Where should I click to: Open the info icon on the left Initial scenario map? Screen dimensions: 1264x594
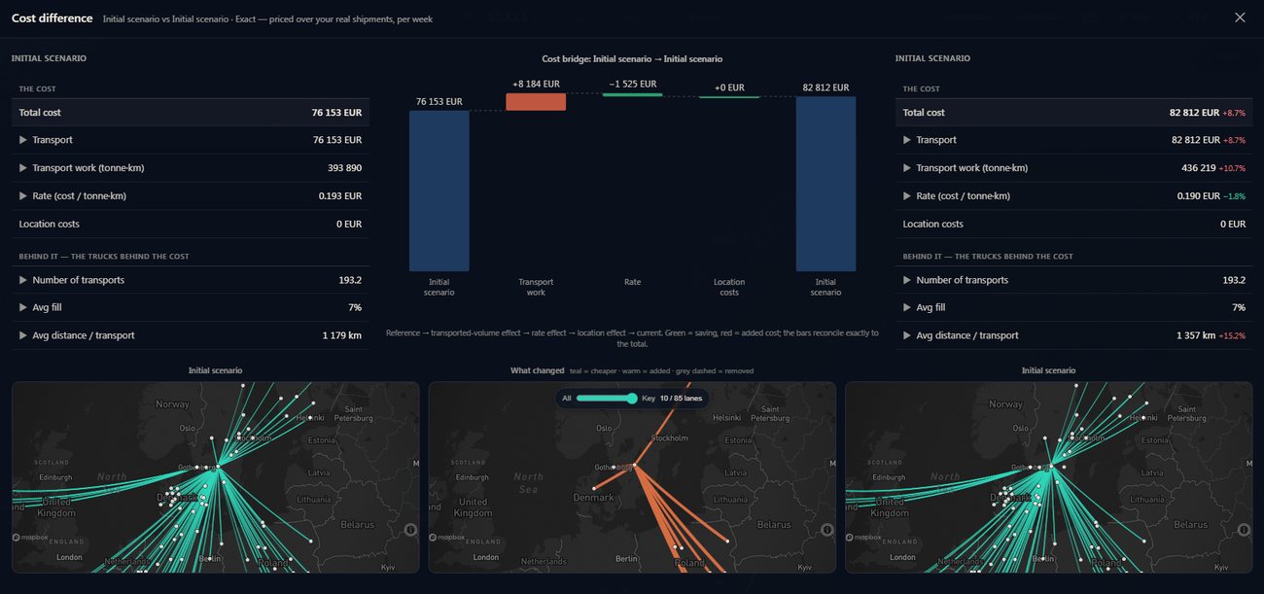point(410,530)
